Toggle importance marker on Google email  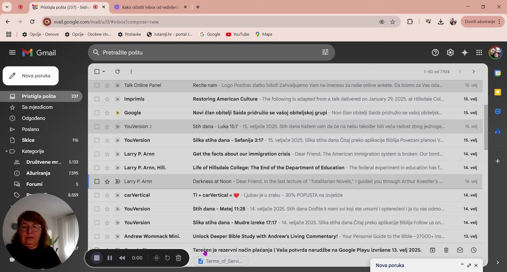pyautogui.click(x=117, y=113)
